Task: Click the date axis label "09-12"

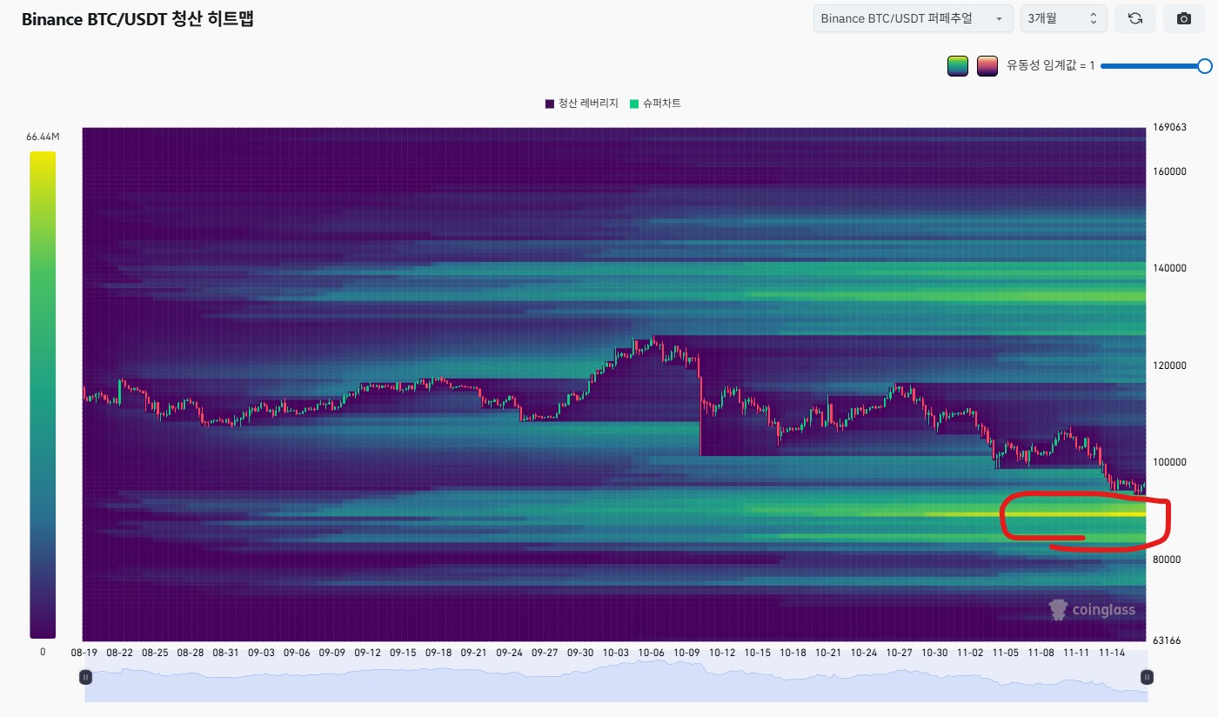Action: tap(367, 653)
